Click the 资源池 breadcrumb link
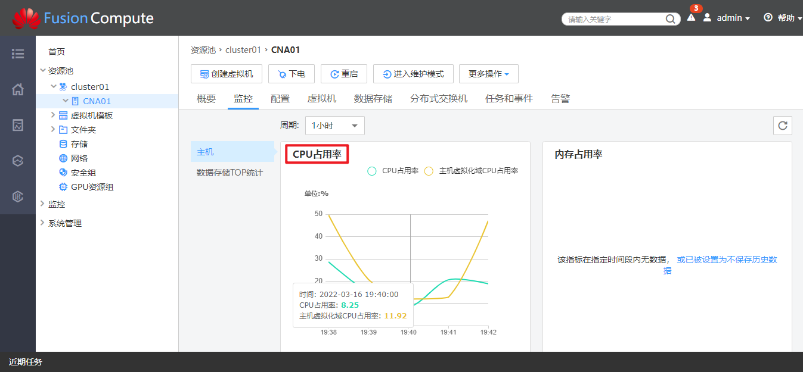This screenshot has width=803, height=372. 203,50
